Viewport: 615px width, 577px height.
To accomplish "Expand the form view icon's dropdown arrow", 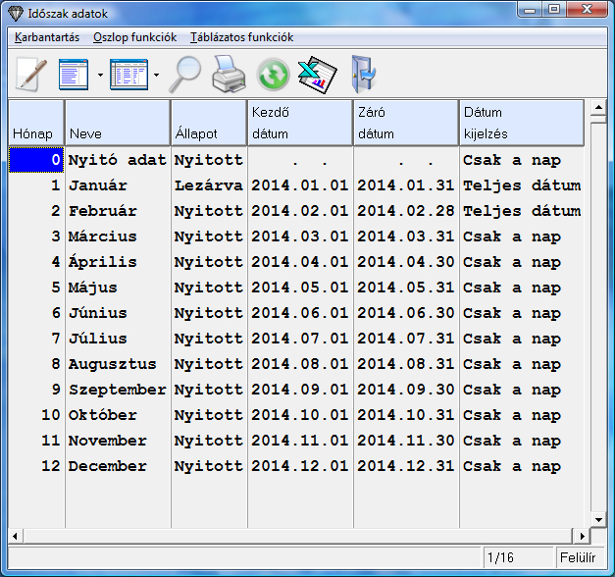I will pyautogui.click(x=100, y=75).
